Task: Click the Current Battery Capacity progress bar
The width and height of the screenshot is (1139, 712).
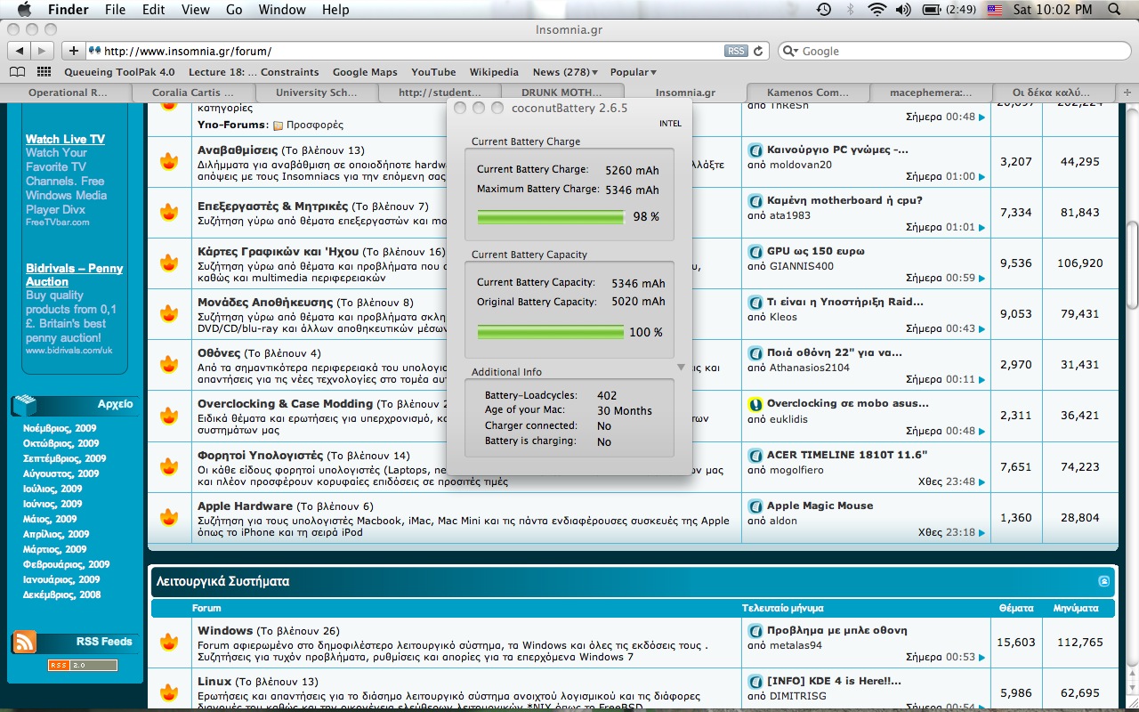Action: (x=551, y=332)
